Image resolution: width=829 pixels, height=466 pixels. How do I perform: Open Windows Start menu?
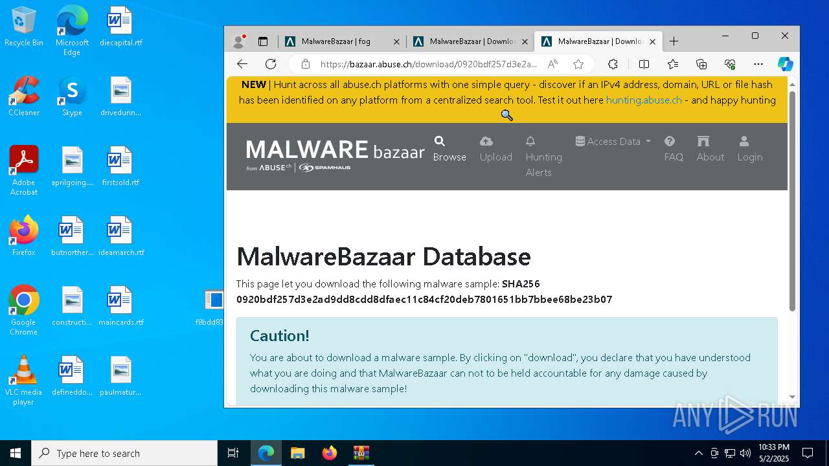coord(16,453)
